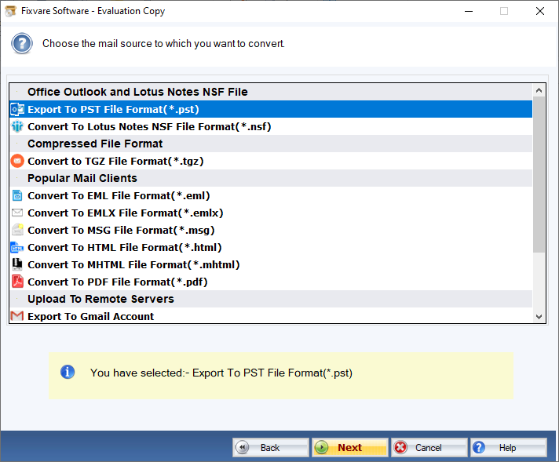Click the Outlook PST format icon
Screen dimensions: 559x462
pos(17,109)
